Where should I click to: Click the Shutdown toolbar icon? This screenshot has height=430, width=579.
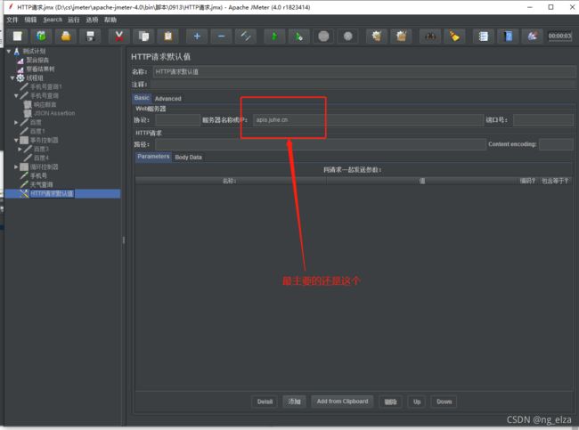pyautogui.click(x=347, y=37)
